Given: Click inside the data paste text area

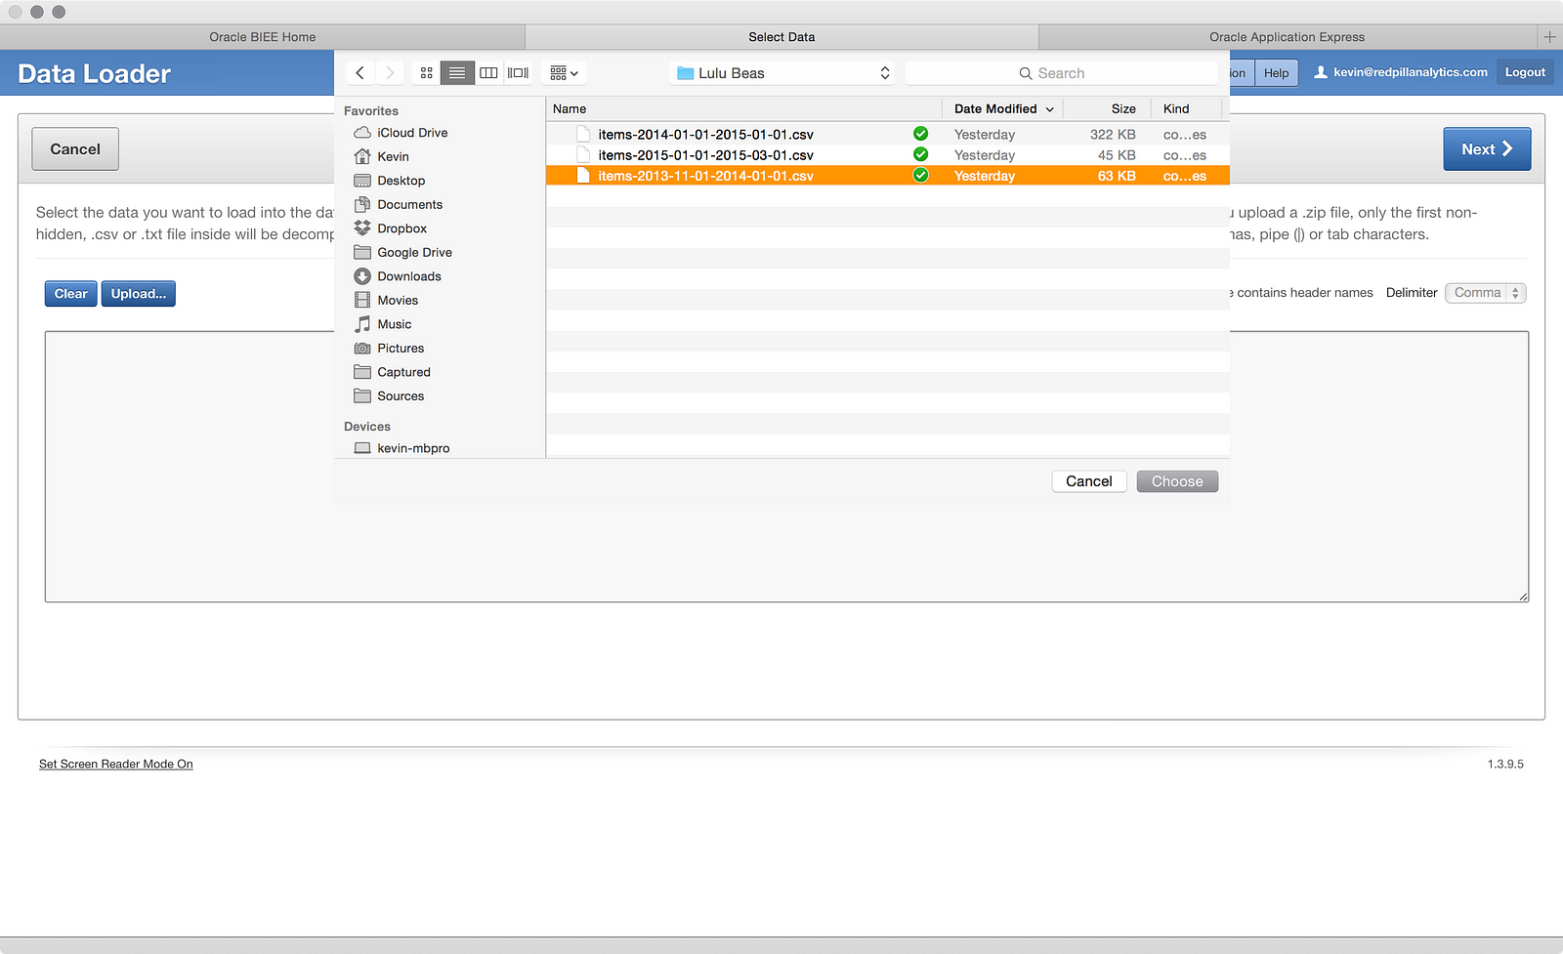Looking at the screenshot, I should click(x=786, y=467).
